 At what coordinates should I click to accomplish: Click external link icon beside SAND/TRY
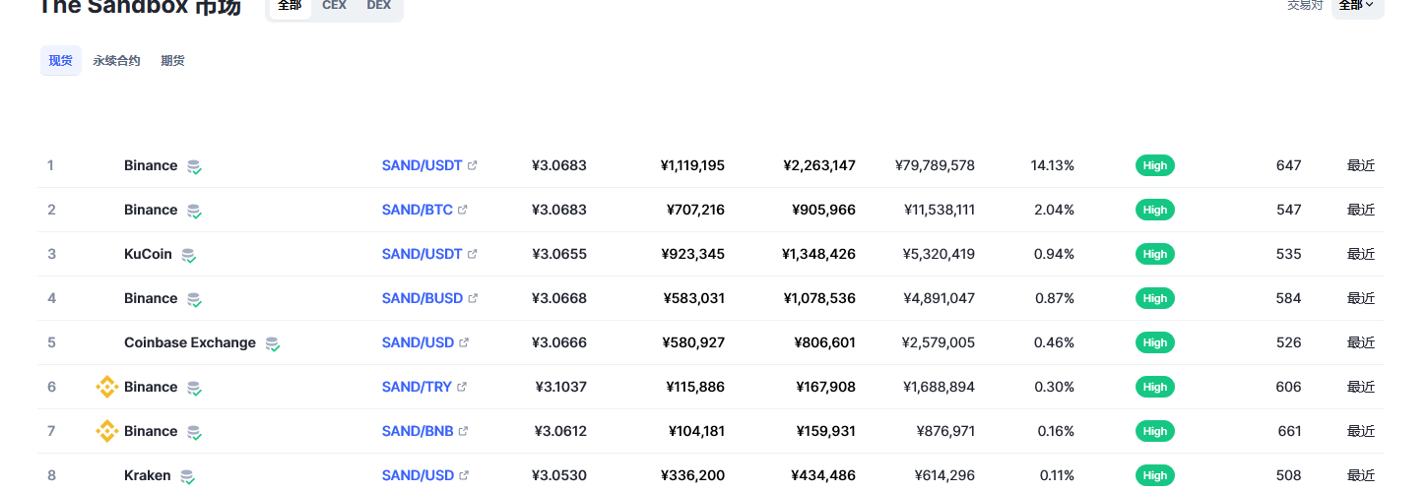tap(462, 387)
